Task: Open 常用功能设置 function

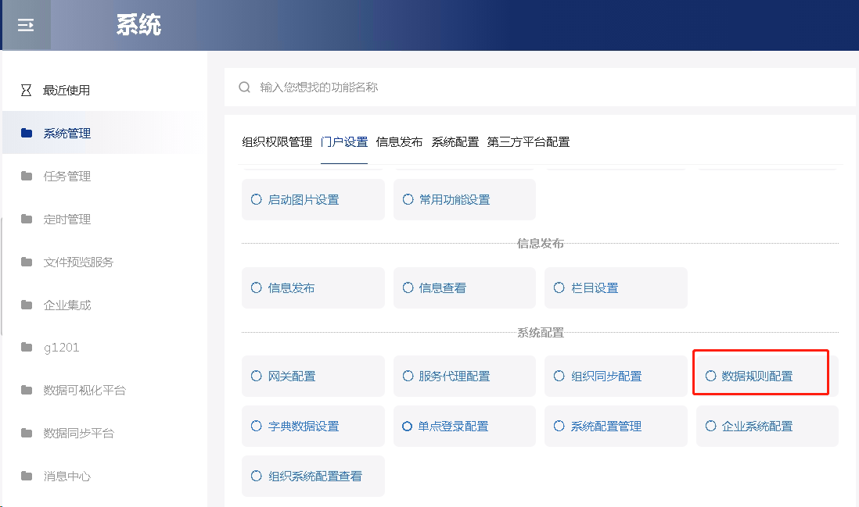Action: click(465, 200)
